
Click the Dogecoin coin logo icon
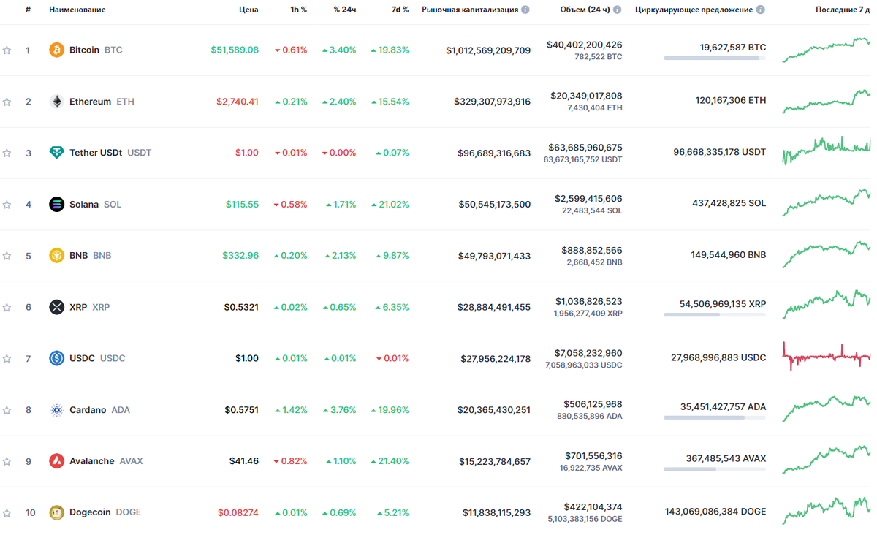tap(56, 512)
